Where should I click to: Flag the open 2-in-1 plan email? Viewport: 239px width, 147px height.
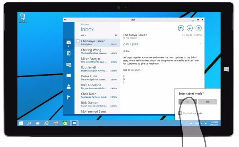[x=200, y=44]
